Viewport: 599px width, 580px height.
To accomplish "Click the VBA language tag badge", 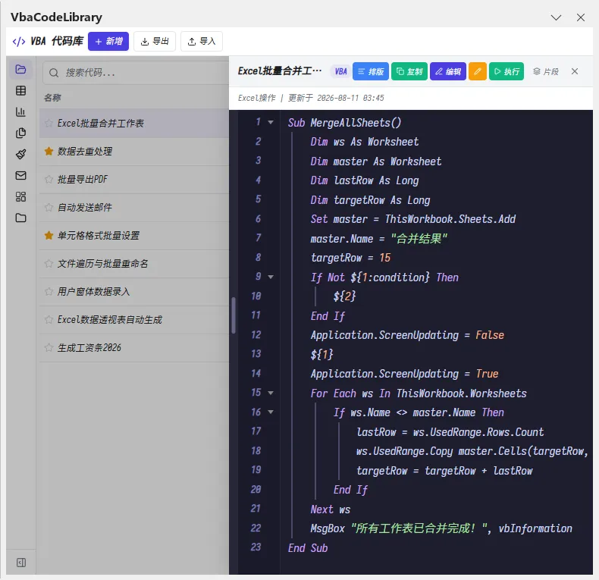I will pos(340,71).
